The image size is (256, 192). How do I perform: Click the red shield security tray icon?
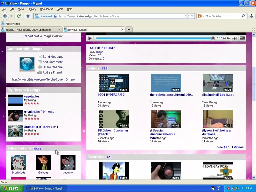(x=228, y=188)
